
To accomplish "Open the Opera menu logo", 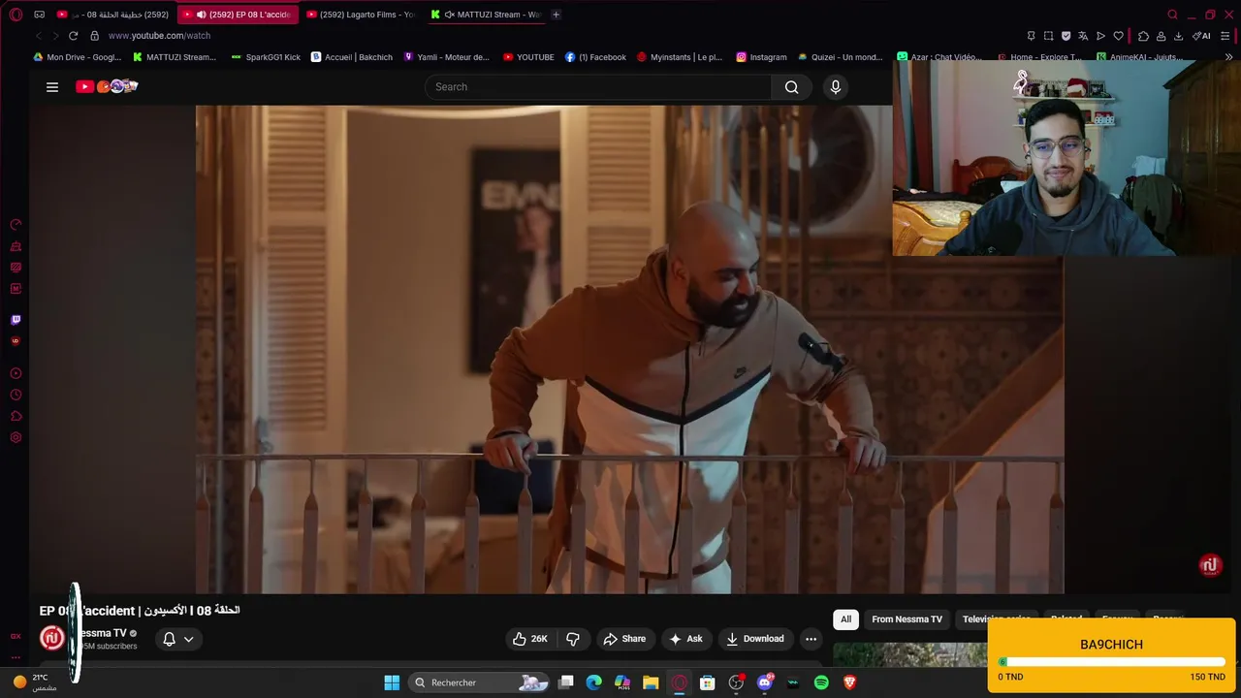I will (16, 15).
